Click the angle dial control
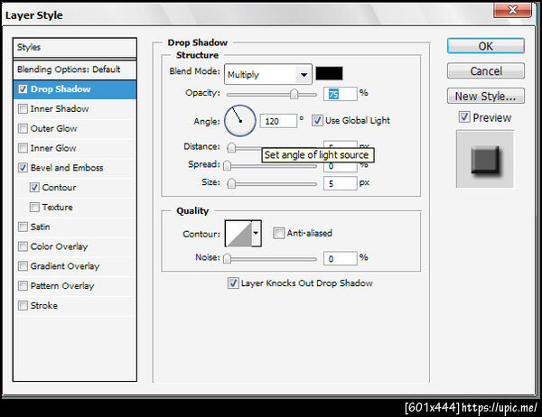The width and height of the screenshot is (542, 417). coord(240,121)
